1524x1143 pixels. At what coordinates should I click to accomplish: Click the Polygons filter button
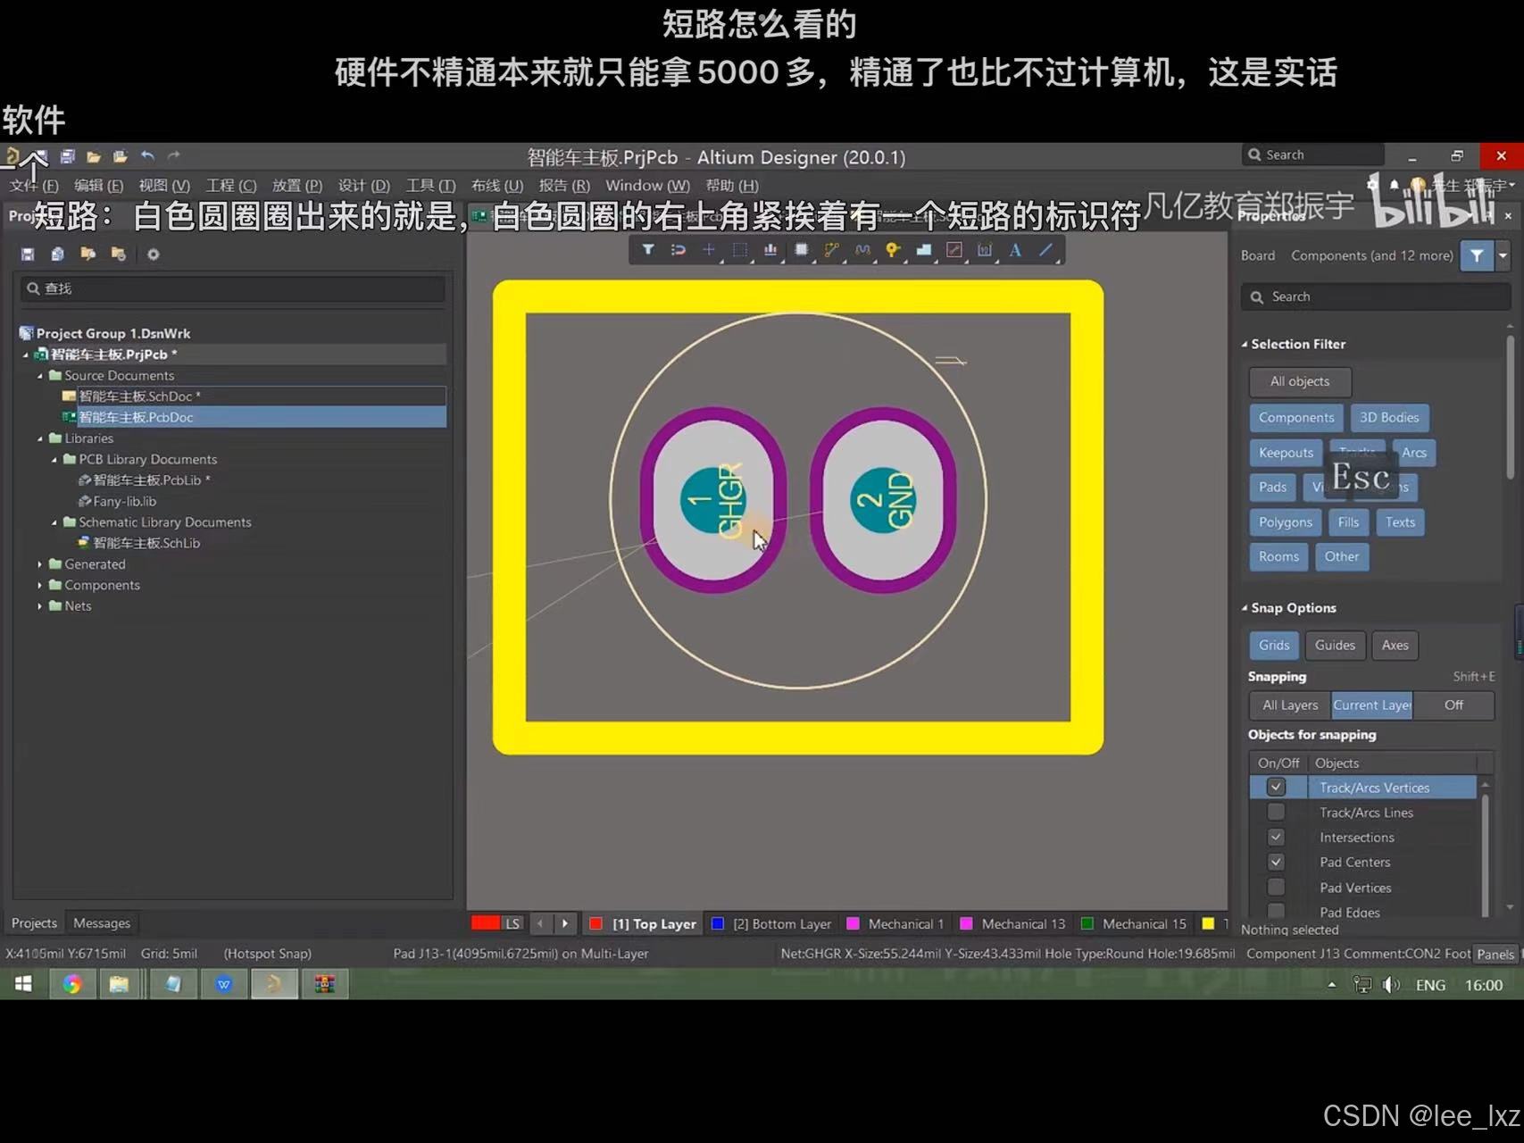click(1286, 522)
